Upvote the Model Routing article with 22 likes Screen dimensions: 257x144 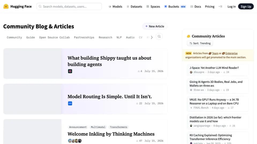(139, 103)
